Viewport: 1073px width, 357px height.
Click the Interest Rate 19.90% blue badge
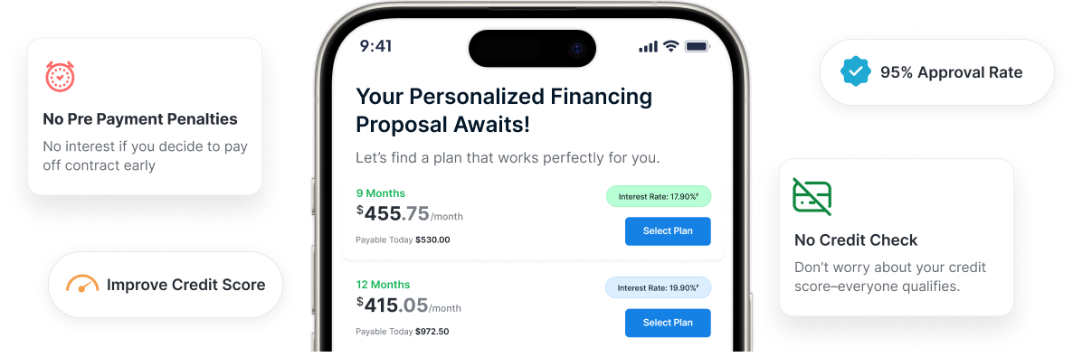[x=659, y=288]
